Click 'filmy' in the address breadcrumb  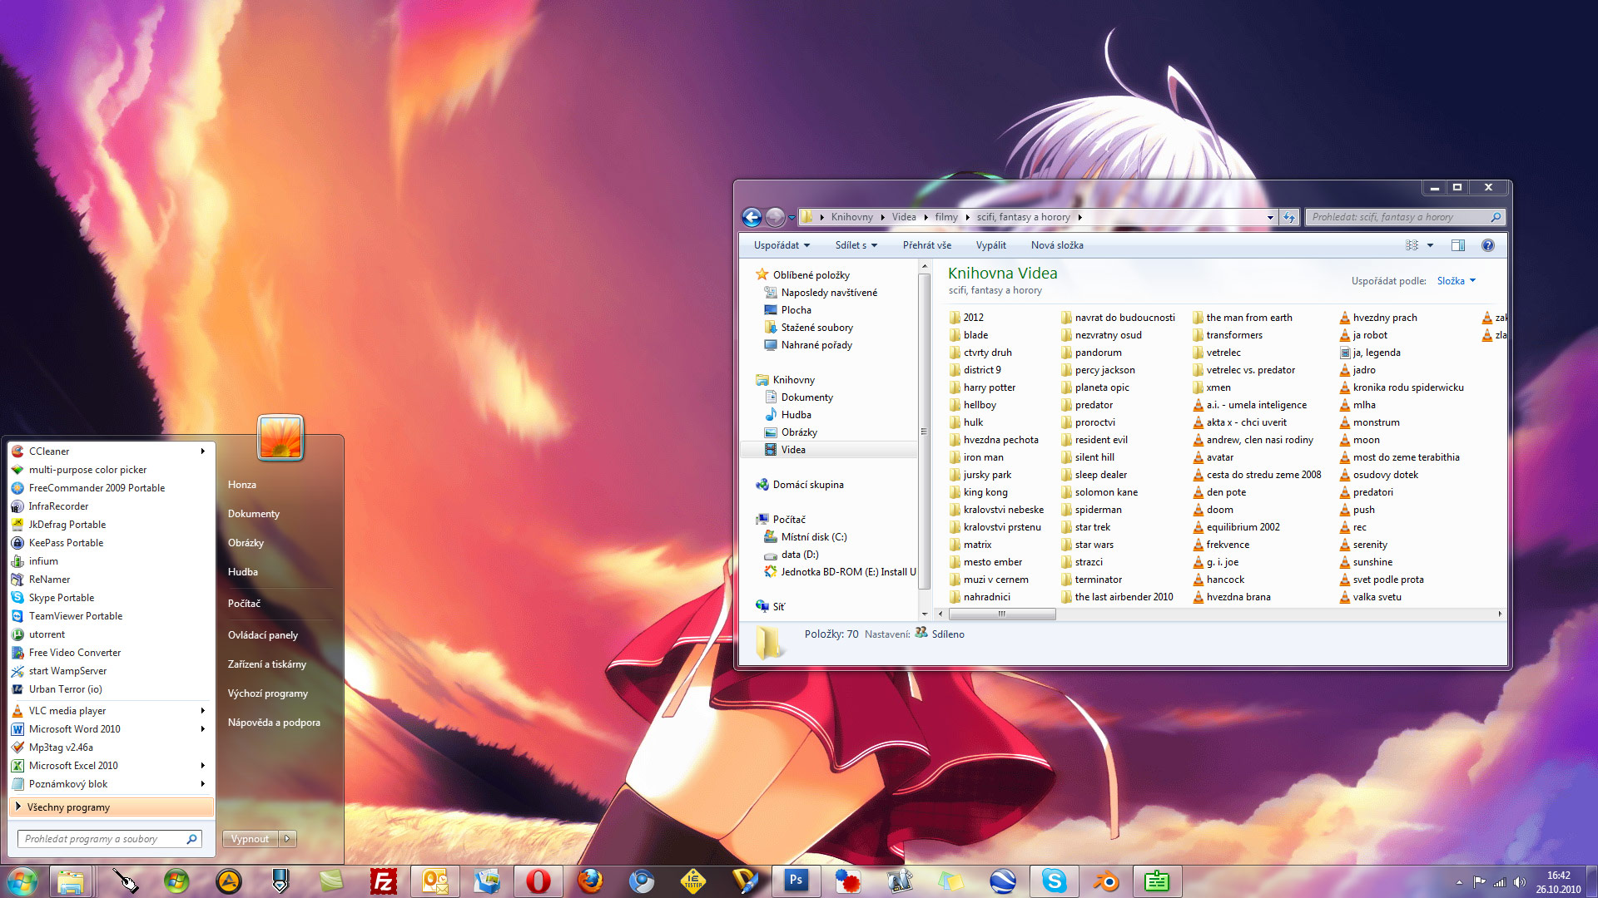pyautogui.click(x=945, y=217)
